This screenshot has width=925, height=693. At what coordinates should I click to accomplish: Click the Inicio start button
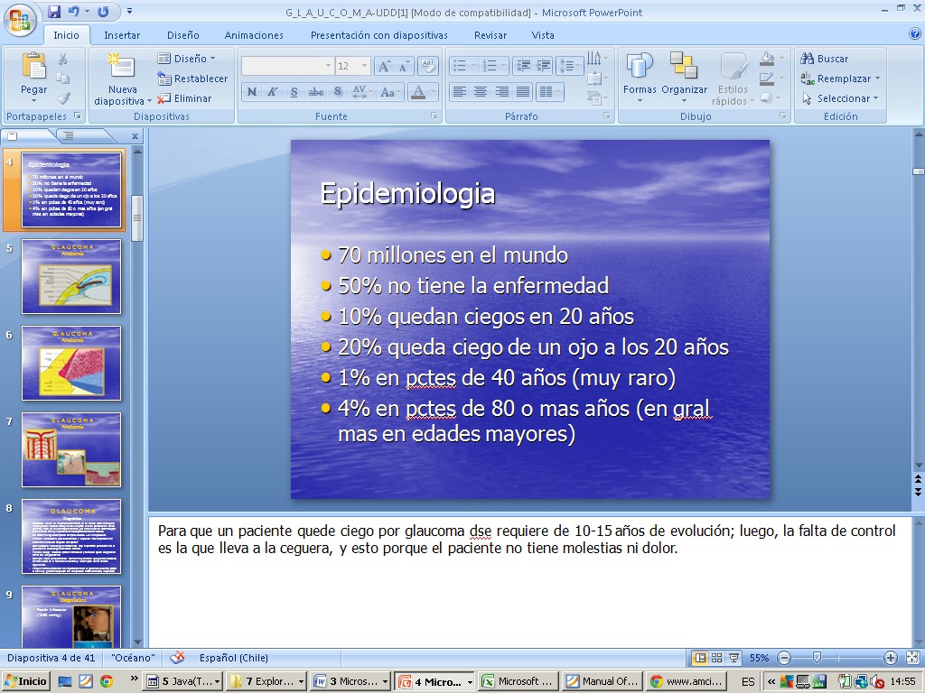pos(25,681)
